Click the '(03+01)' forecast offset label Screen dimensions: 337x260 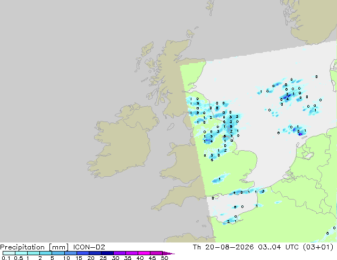click(x=318, y=247)
